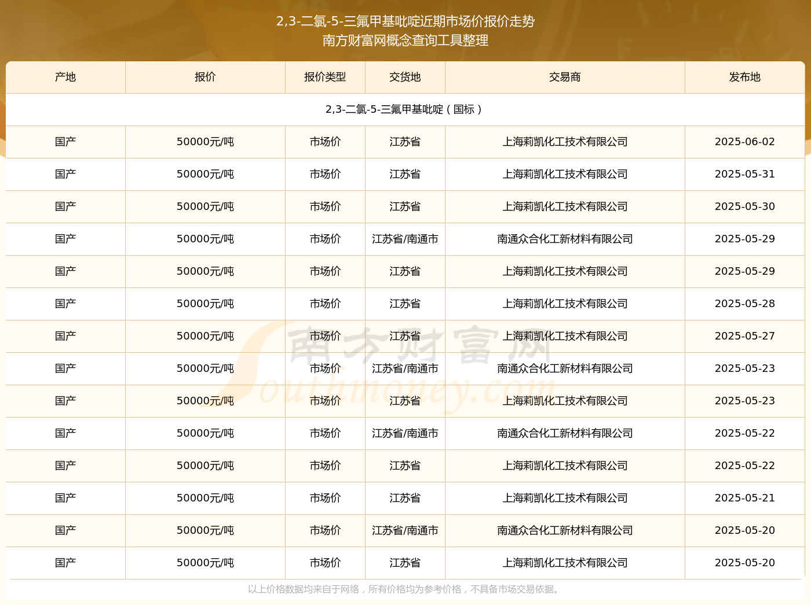Viewport: 811px width, 605px height.
Task: Select the 2,3-二氯-5-三氟甲基吡啶（国标）section row
Action: click(405, 109)
